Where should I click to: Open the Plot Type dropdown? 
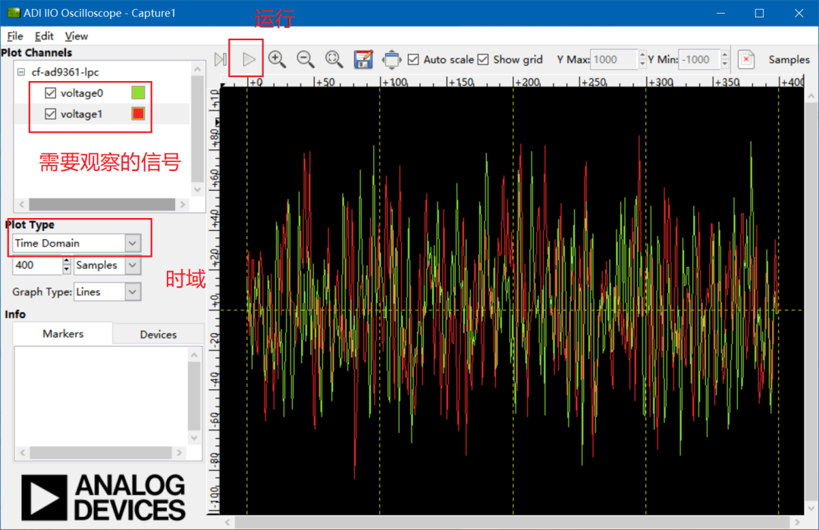coord(133,243)
